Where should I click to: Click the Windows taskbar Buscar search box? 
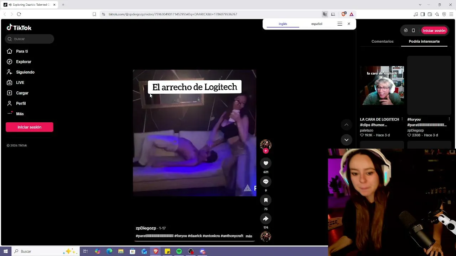click(46, 251)
